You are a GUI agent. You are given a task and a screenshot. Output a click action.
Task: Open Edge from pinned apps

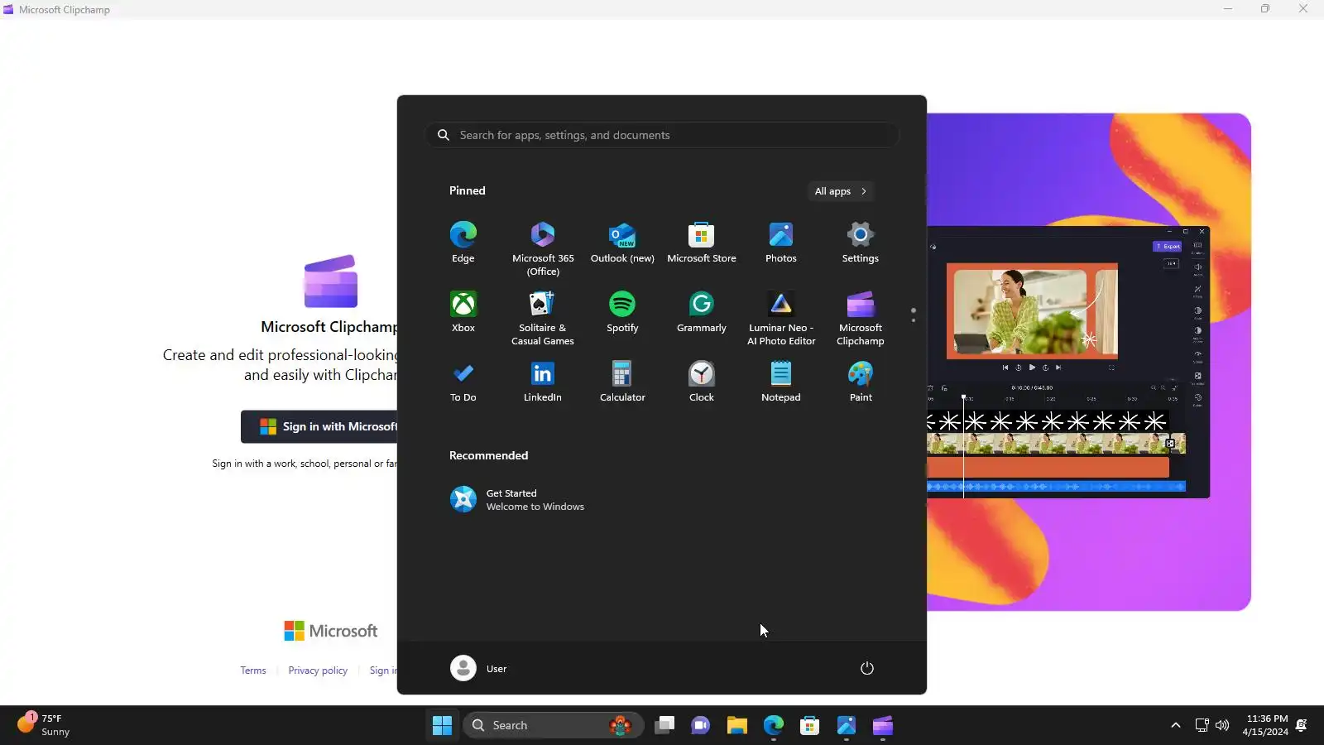[463, 243]
